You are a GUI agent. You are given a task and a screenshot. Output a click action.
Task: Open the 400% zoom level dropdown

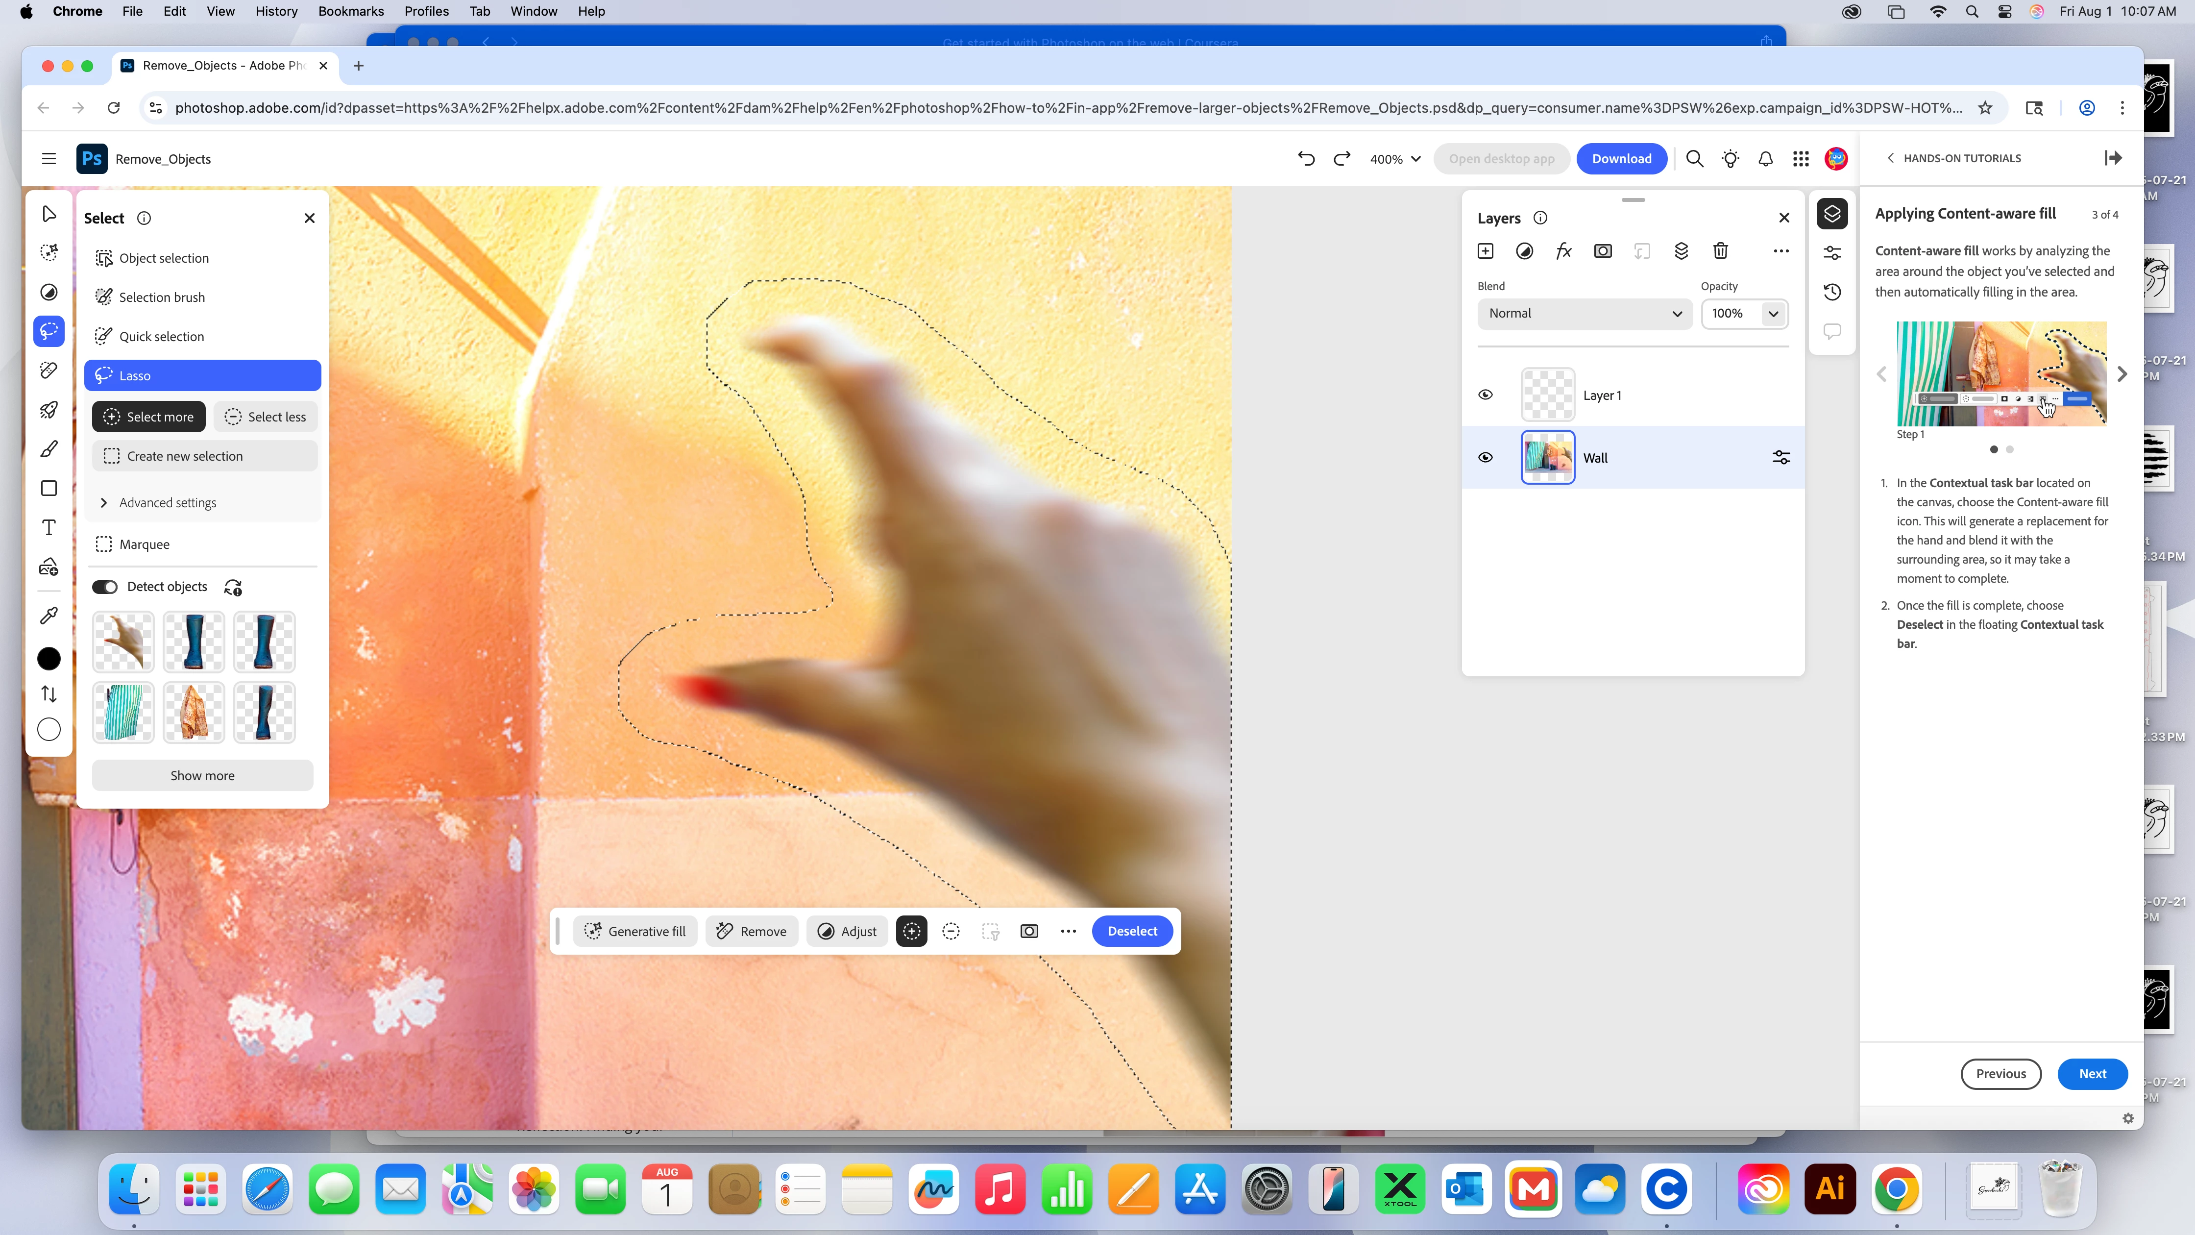coord(1395,159)
